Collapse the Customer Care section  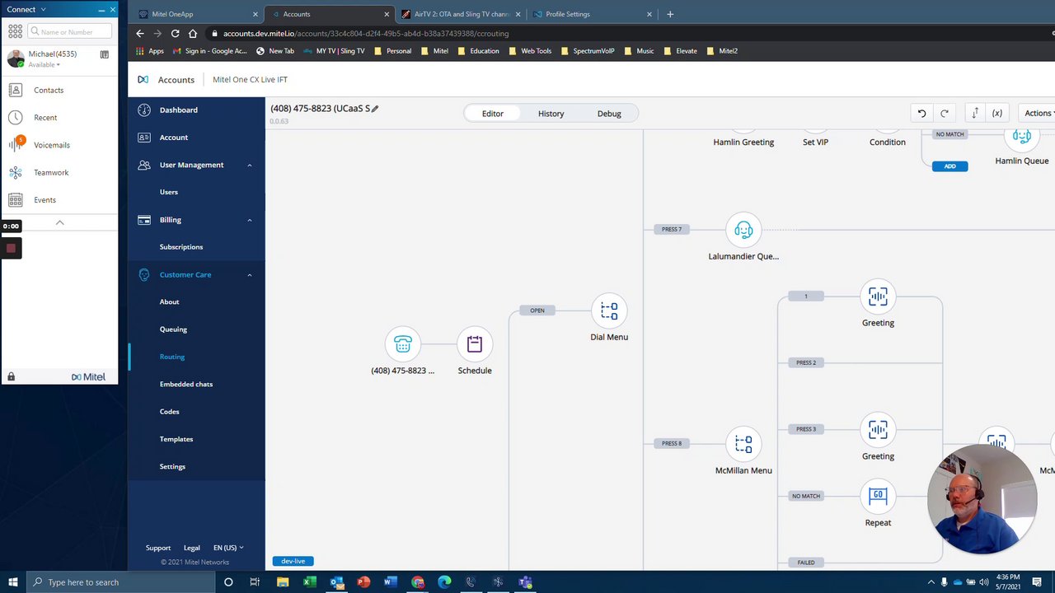(250, 275)
